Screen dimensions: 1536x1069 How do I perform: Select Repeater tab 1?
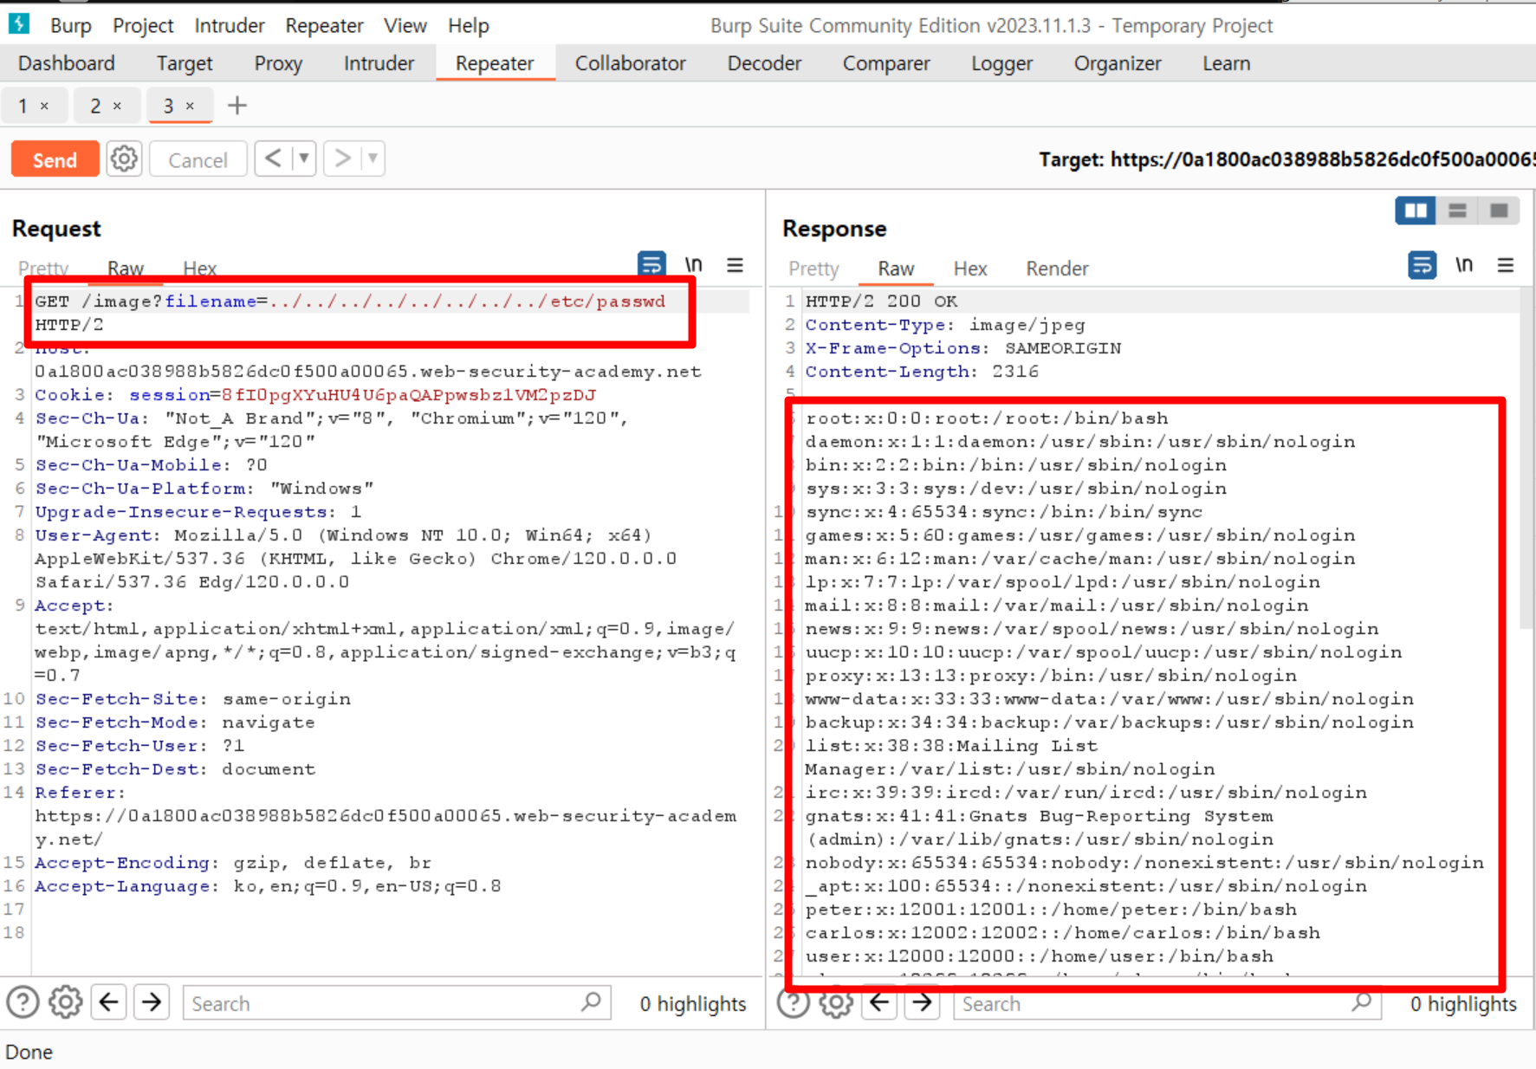[23, 106]
